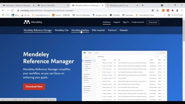
Task: Close the Mendeley guide for use tab
Action: point(137,5)
